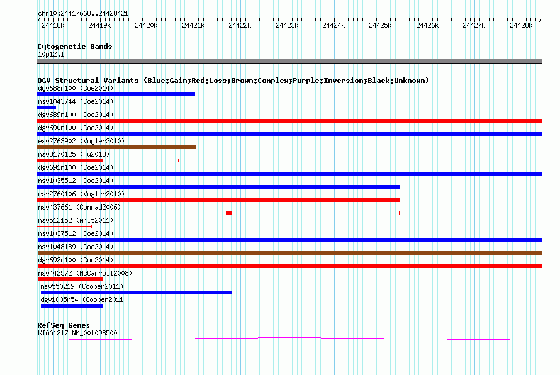Click the 10p12.1 band label
This screenshot has height=375, width=560.
[51, 54]
